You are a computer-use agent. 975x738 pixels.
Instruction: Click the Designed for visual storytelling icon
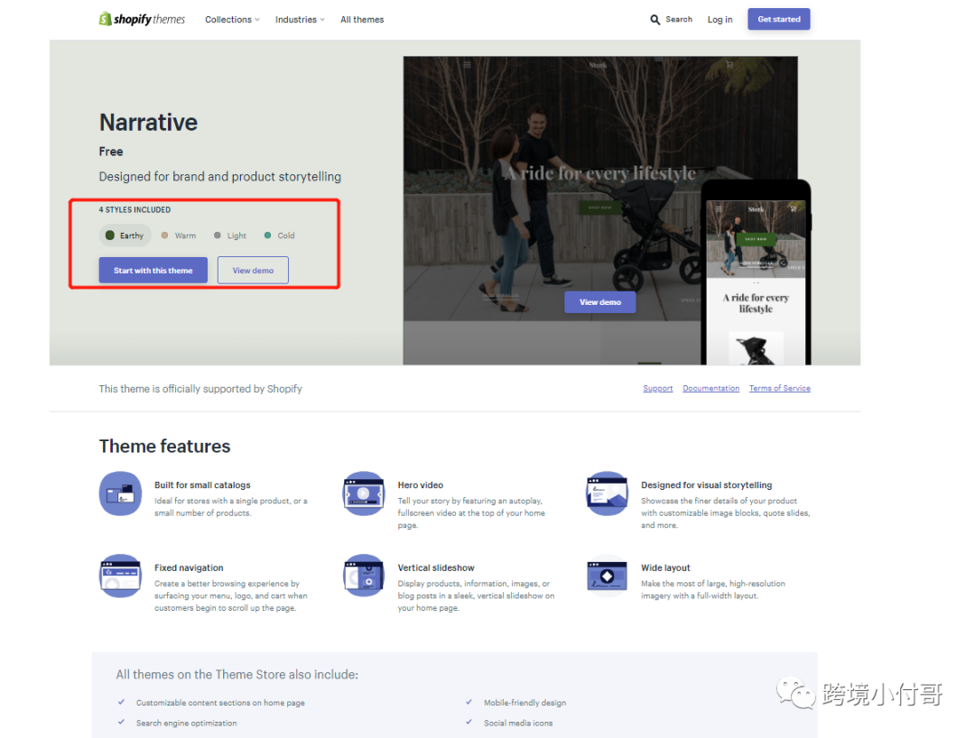607,494
